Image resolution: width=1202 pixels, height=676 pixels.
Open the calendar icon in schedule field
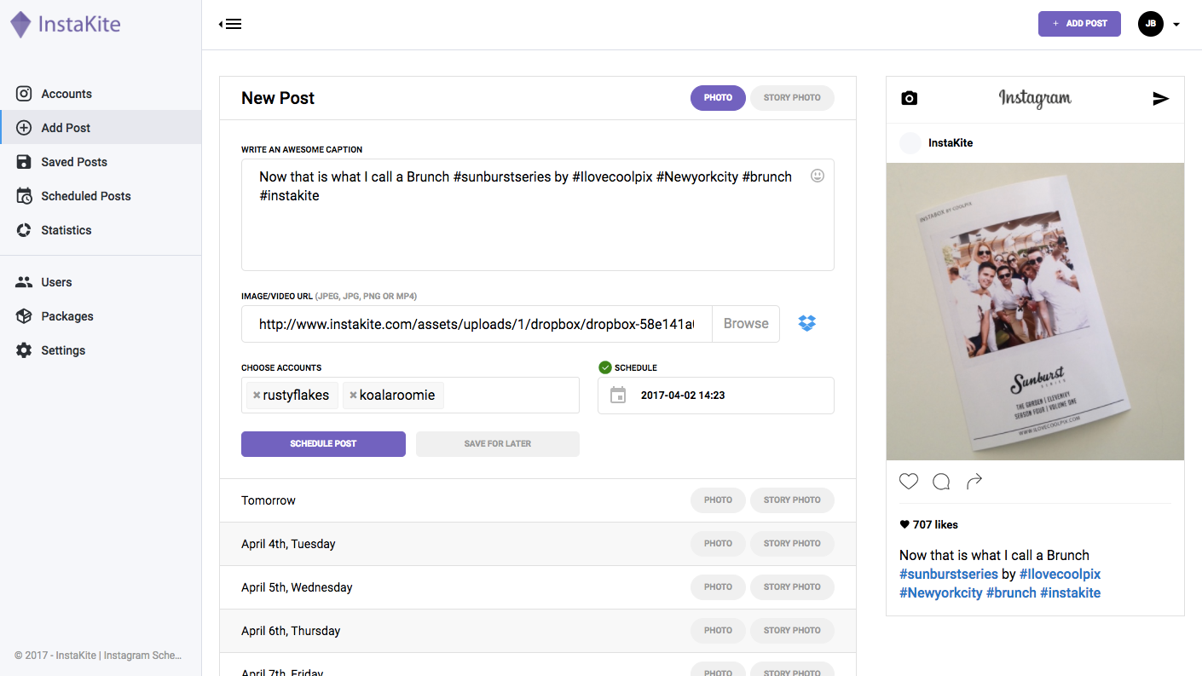tap(618, 396)
